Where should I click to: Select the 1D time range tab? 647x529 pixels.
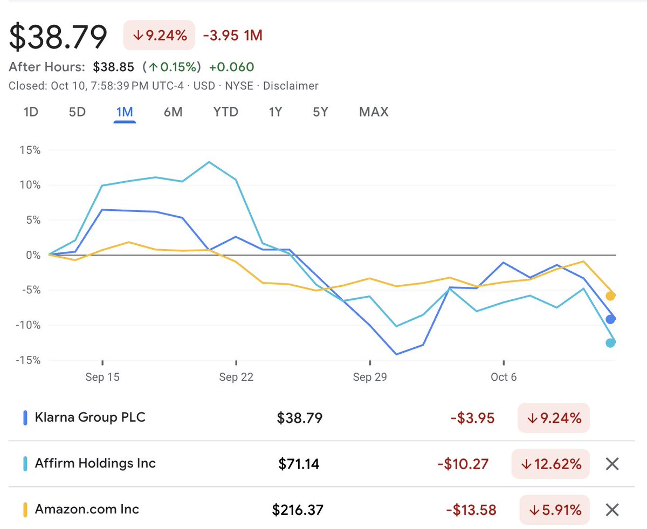click(31, 112)
